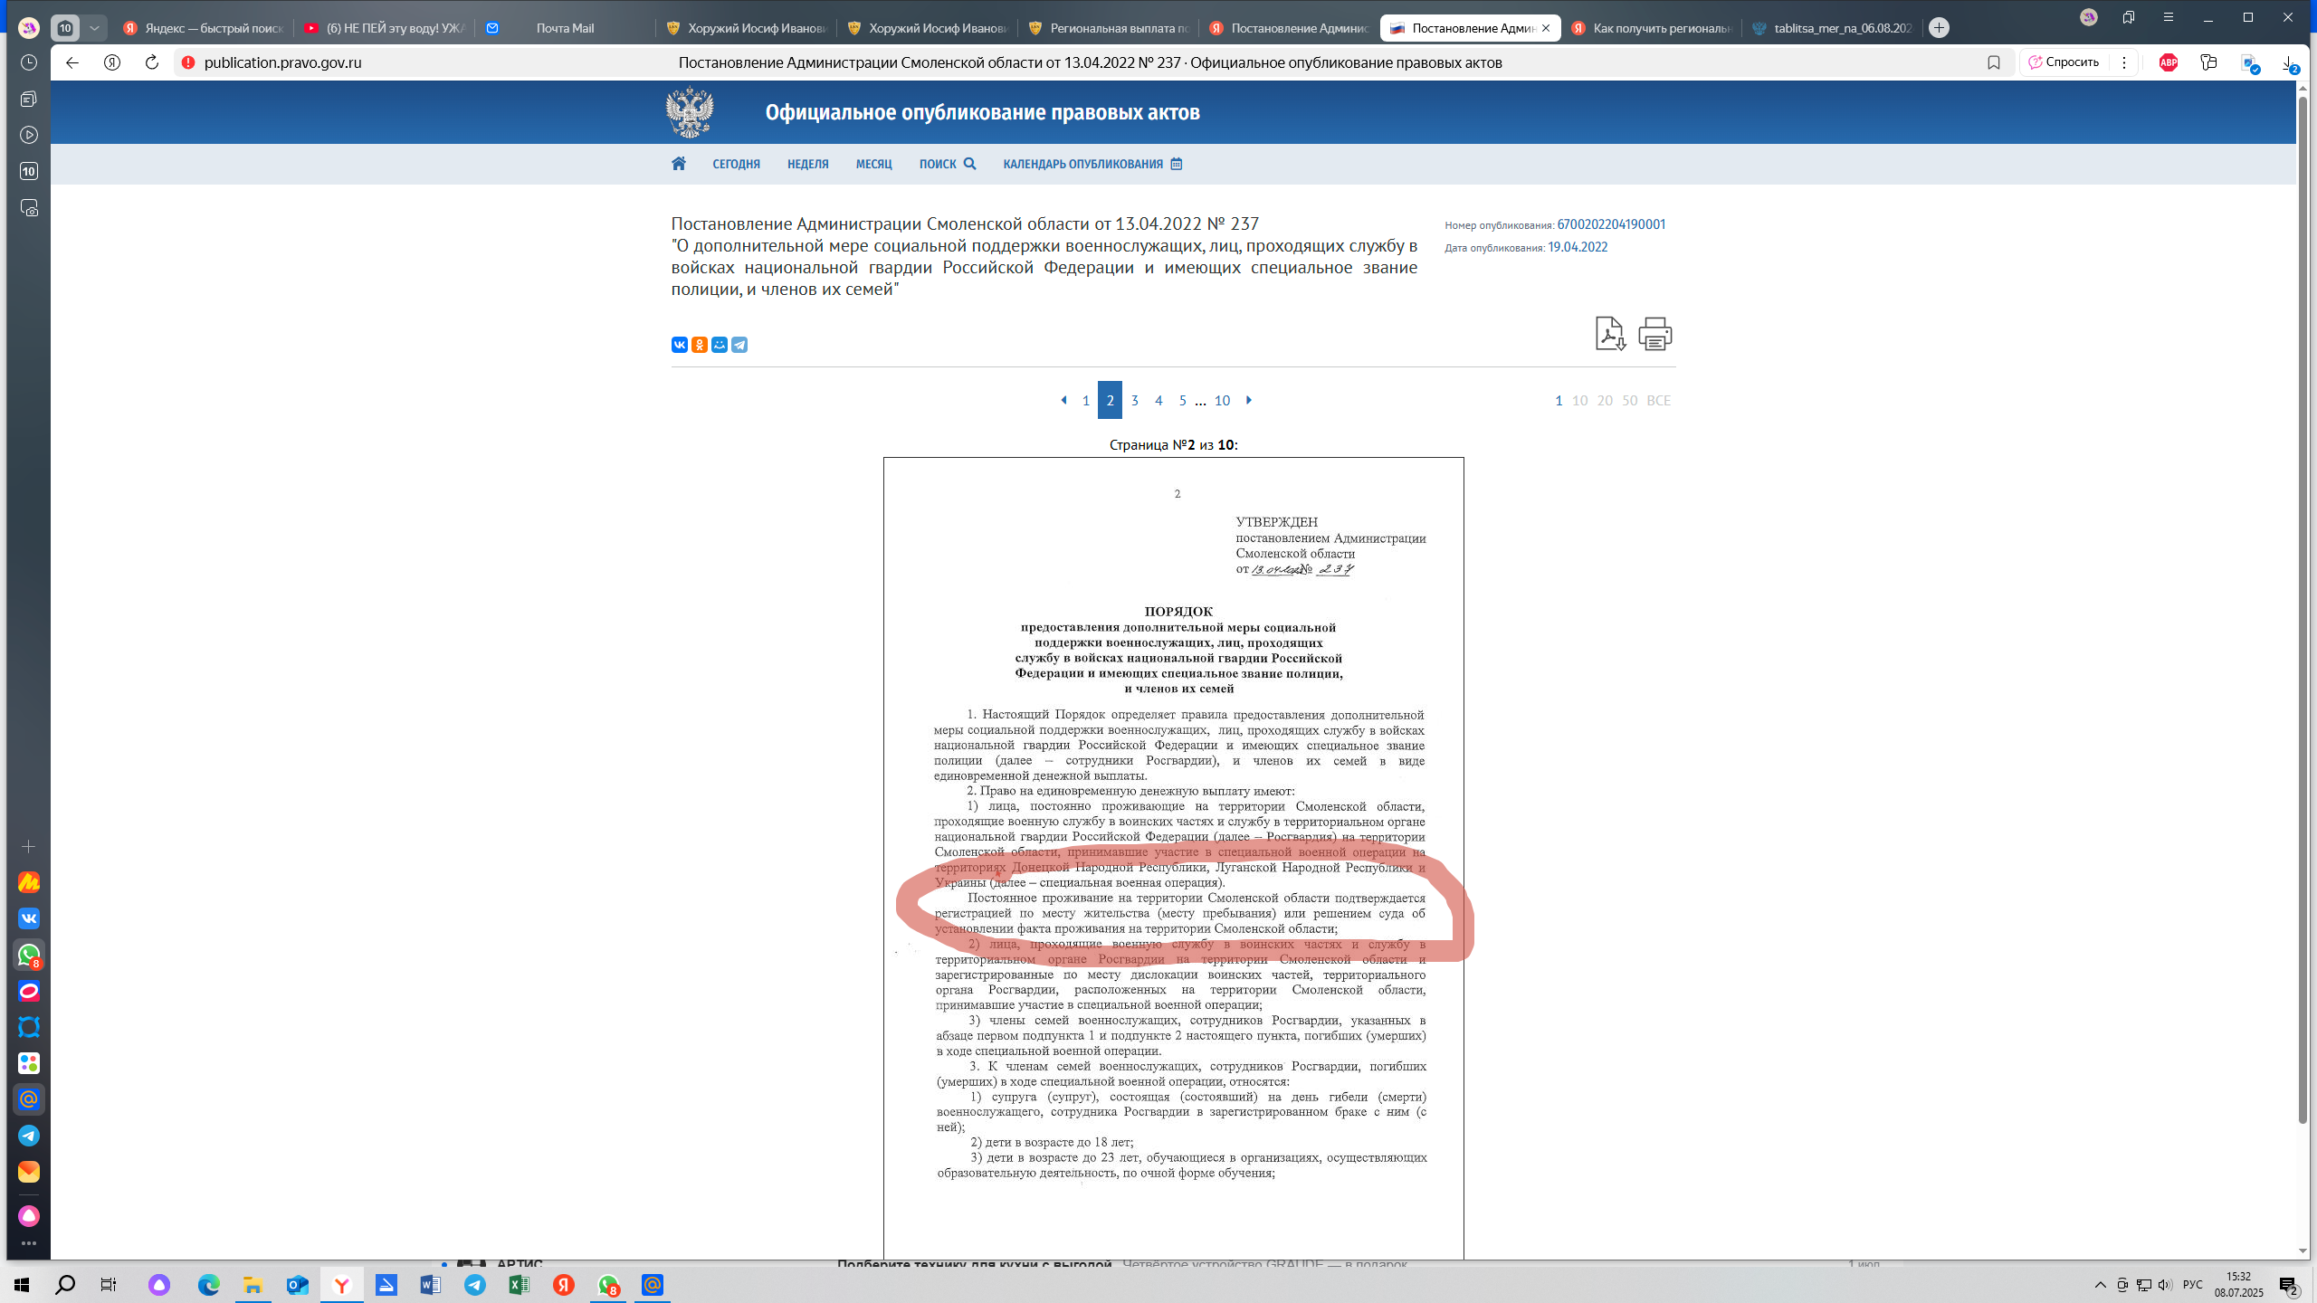The height and width of the screenshot is (1303, 2317).
Task: Share the document via VK icon
Action: [x=680, y=345]
